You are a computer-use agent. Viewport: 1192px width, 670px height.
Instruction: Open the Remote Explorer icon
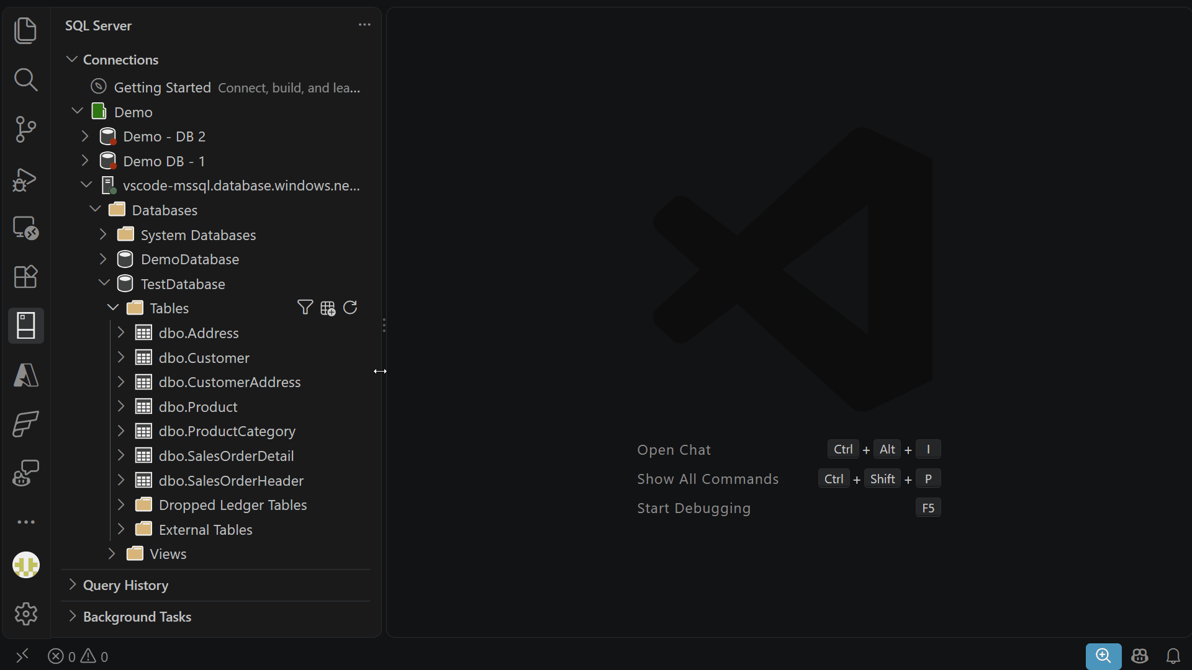25,228
